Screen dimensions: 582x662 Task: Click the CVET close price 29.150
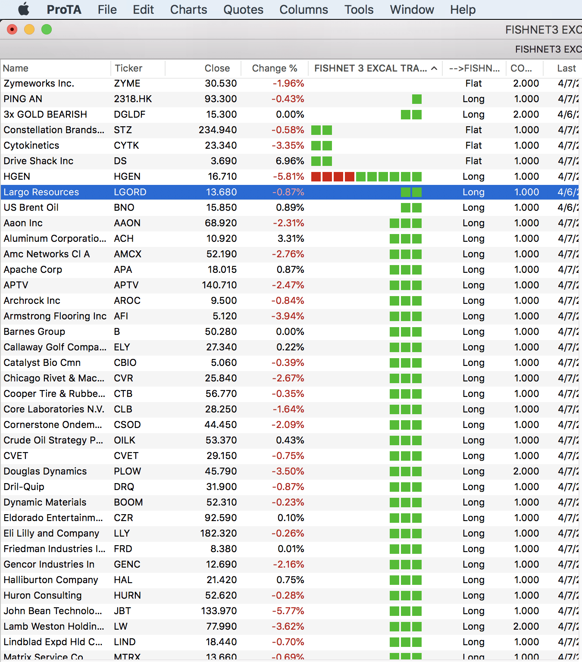click(222, 456)
